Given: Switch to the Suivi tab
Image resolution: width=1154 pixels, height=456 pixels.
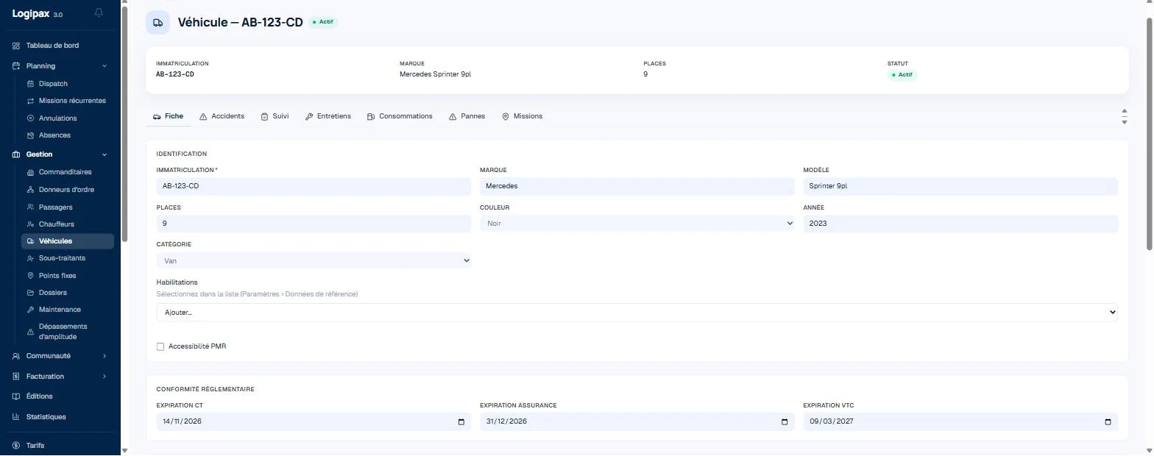Looking at the screenshot, I should [275, 116].
